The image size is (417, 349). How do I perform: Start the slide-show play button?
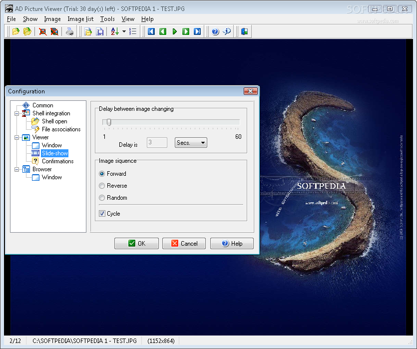tap(174, 31)
